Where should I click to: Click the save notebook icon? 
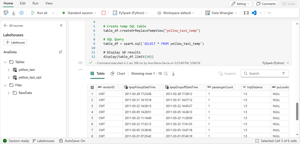point(6,13)
